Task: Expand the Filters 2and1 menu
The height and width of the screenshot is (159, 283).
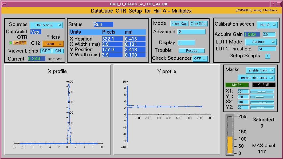Action: (x=53, y=43)
